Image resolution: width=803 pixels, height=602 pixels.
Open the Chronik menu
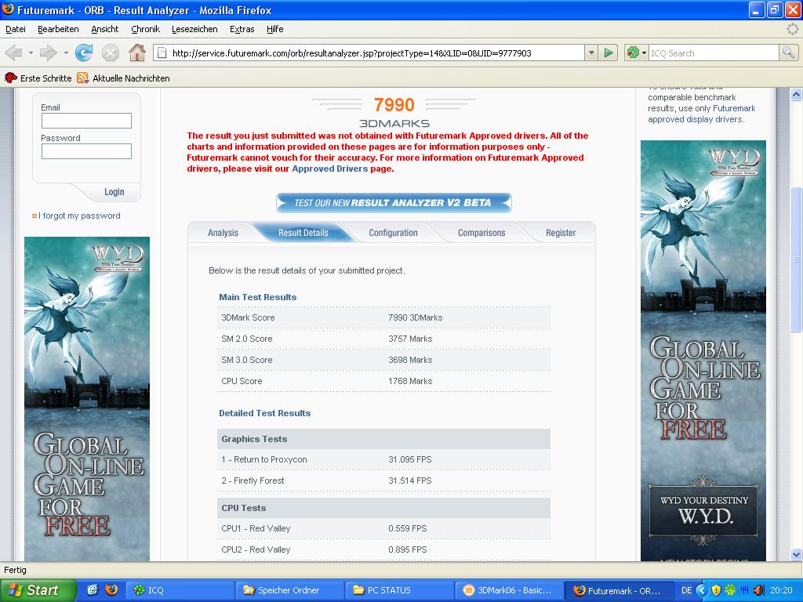(145, 29)
